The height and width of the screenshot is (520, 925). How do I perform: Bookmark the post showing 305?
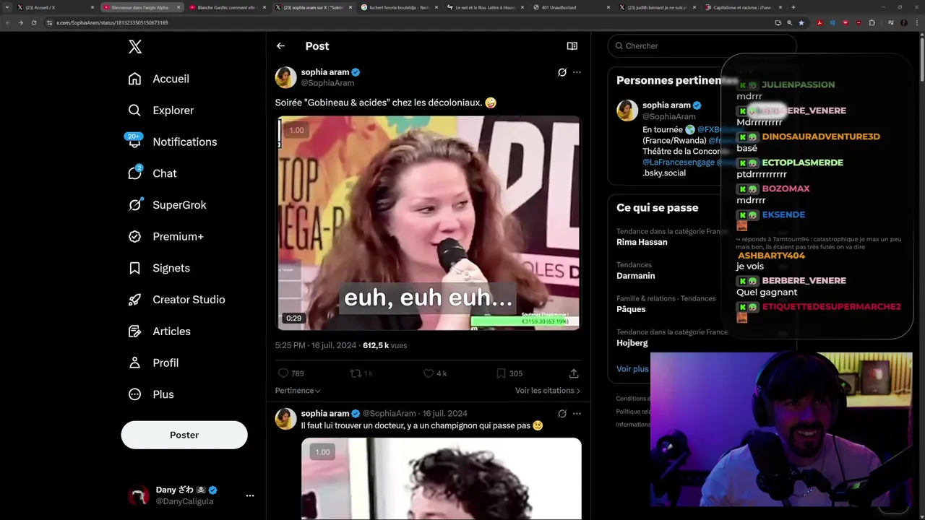point(501,373)
